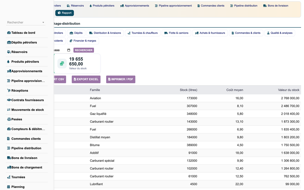Viewport: 304px width, 190px height.
Task: Open Contrats fournisseurs sidebar link
Action: point(27,100)
